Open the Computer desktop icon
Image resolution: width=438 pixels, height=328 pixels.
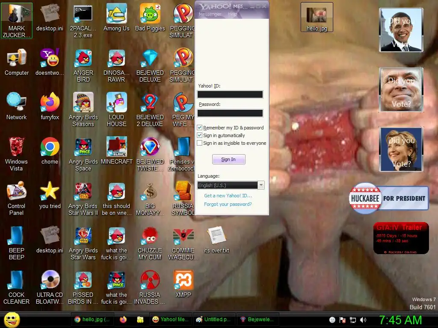17,62
